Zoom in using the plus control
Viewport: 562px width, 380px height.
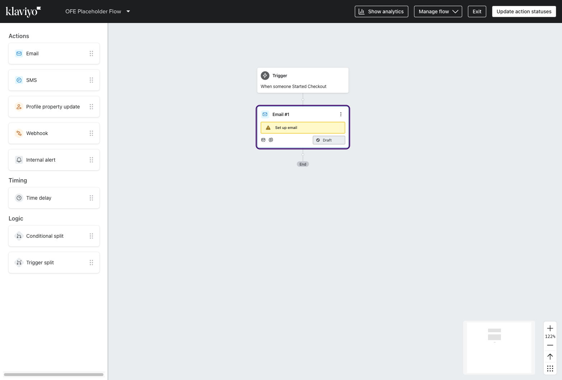[550, 328]
